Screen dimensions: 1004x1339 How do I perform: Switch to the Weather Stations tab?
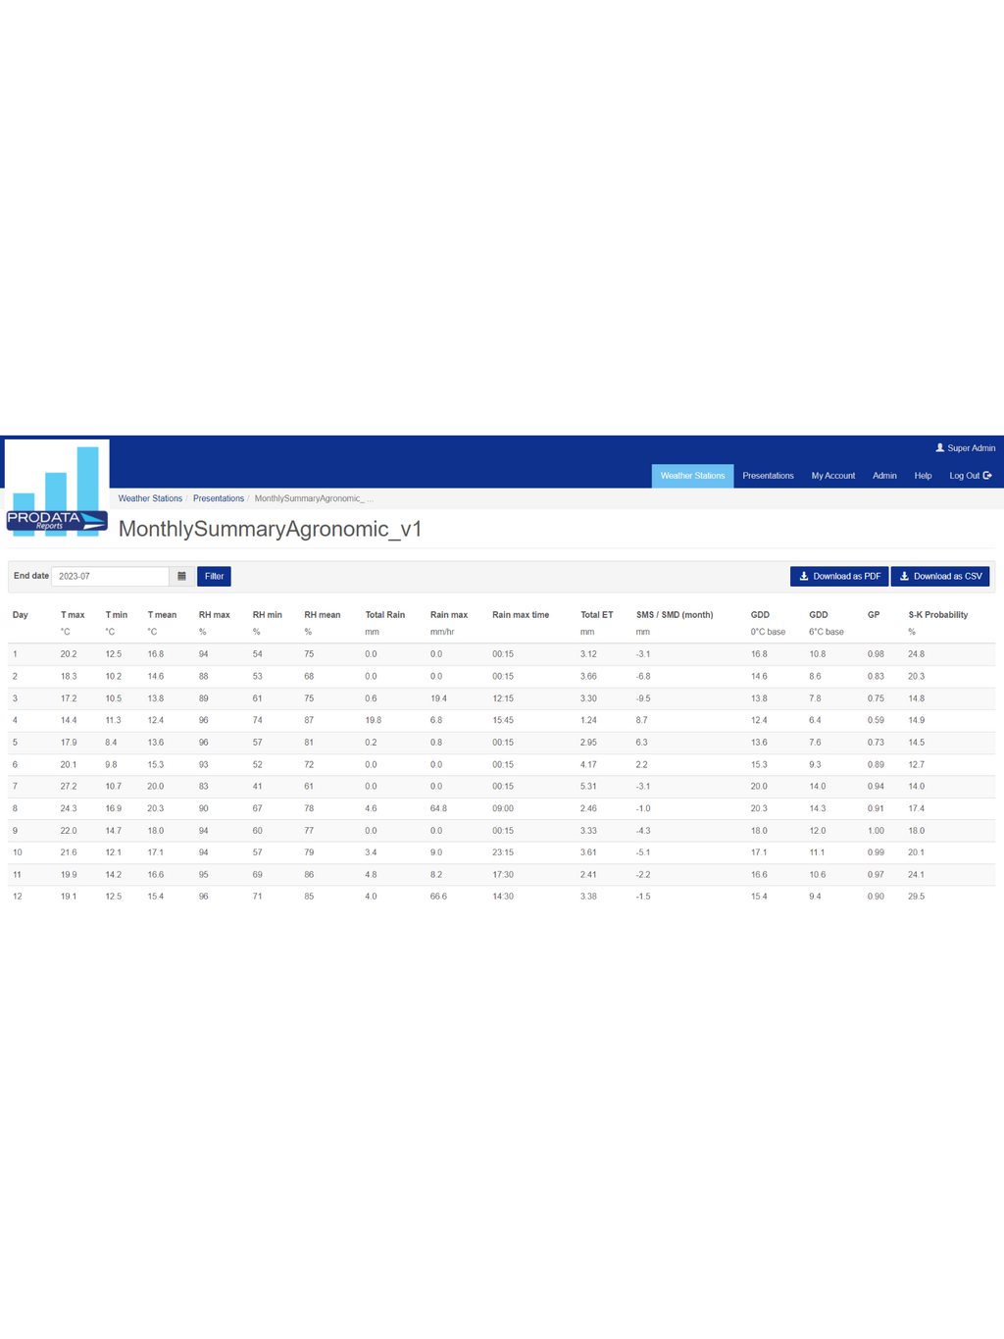pos(692,476)
